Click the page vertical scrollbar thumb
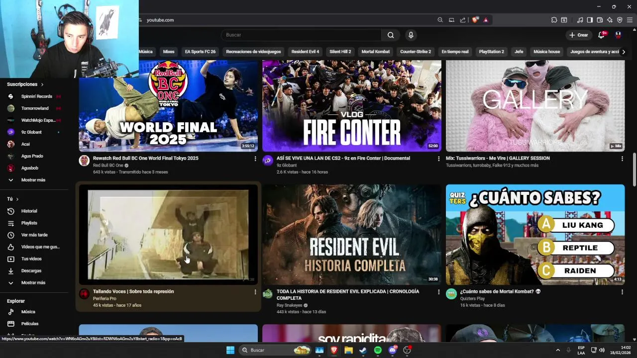Screen dimensions: 637x358 click(x=634, y=169)
